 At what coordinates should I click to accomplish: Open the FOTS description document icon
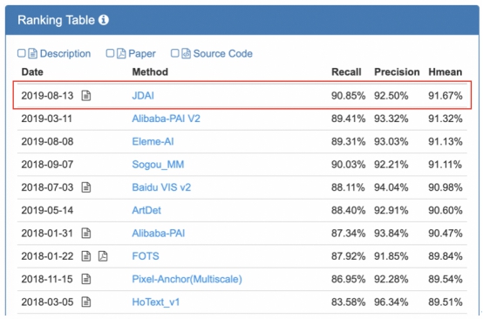pos(86,256)
